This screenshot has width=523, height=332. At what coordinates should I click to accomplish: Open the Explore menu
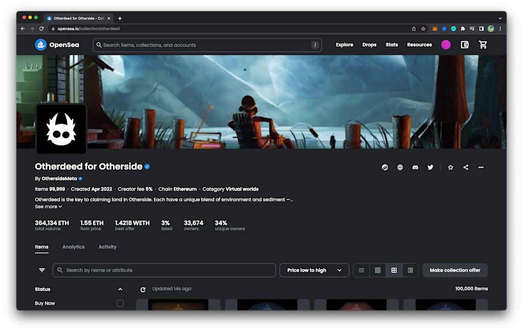(344, 45)
